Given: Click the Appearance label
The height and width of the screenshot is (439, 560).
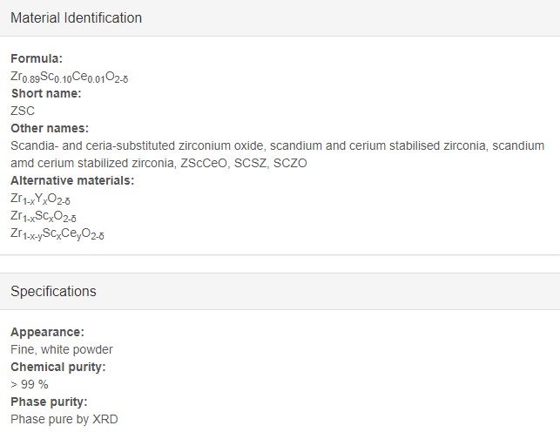Looking at the screenshot, I should tap(48, 332).
